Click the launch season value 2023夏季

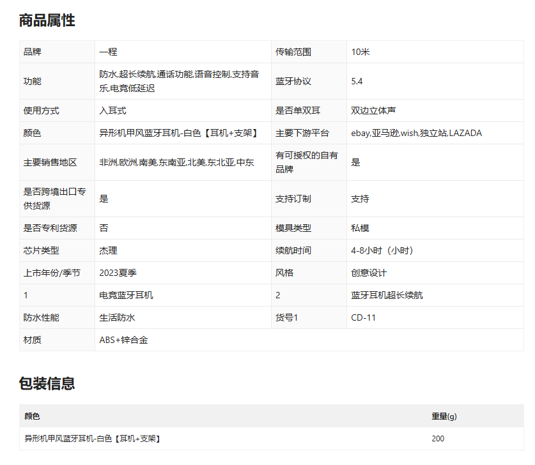coord(118,273)
